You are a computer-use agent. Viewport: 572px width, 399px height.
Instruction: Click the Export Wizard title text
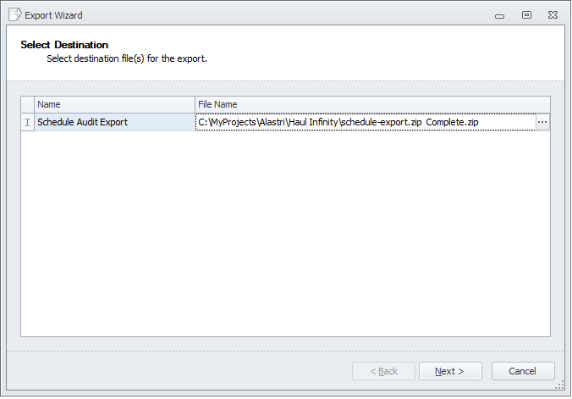[54, 15]
